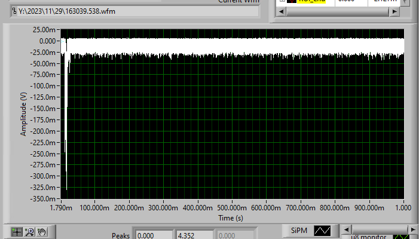
Task: Click the cursor list horizontal scrollbar track
Action: coord(337,12)
